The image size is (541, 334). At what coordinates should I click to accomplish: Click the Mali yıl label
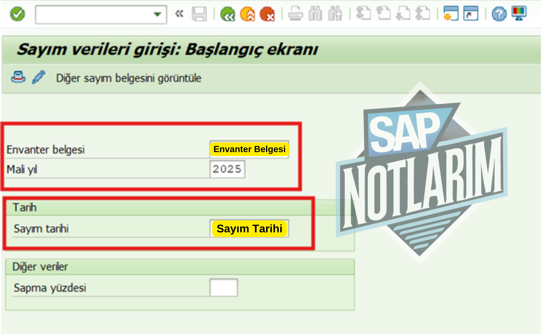(22, 169)
